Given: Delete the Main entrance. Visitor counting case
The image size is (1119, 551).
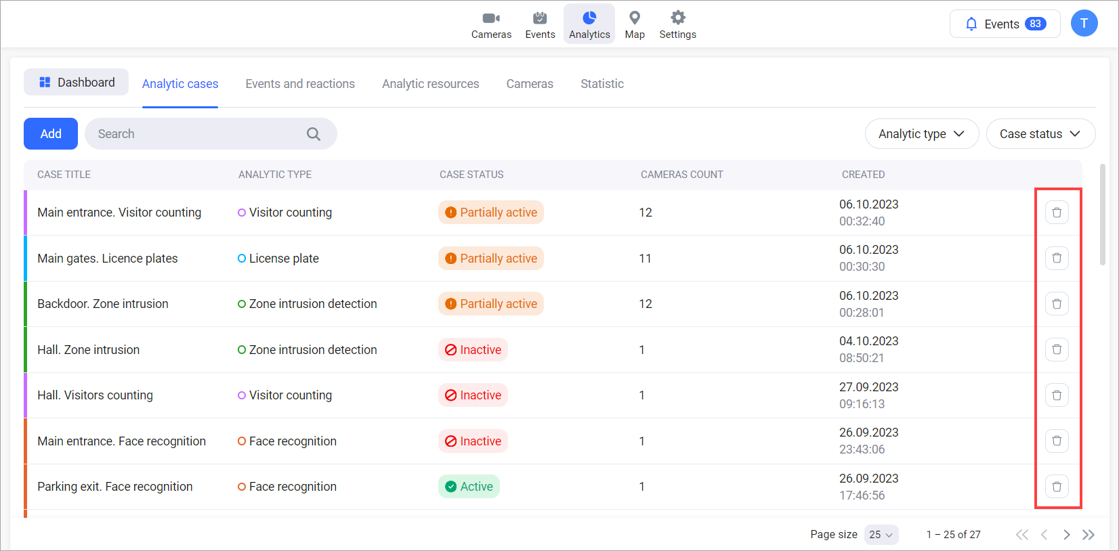Looking at the screenshot, I should click(x=1056, y=213).
